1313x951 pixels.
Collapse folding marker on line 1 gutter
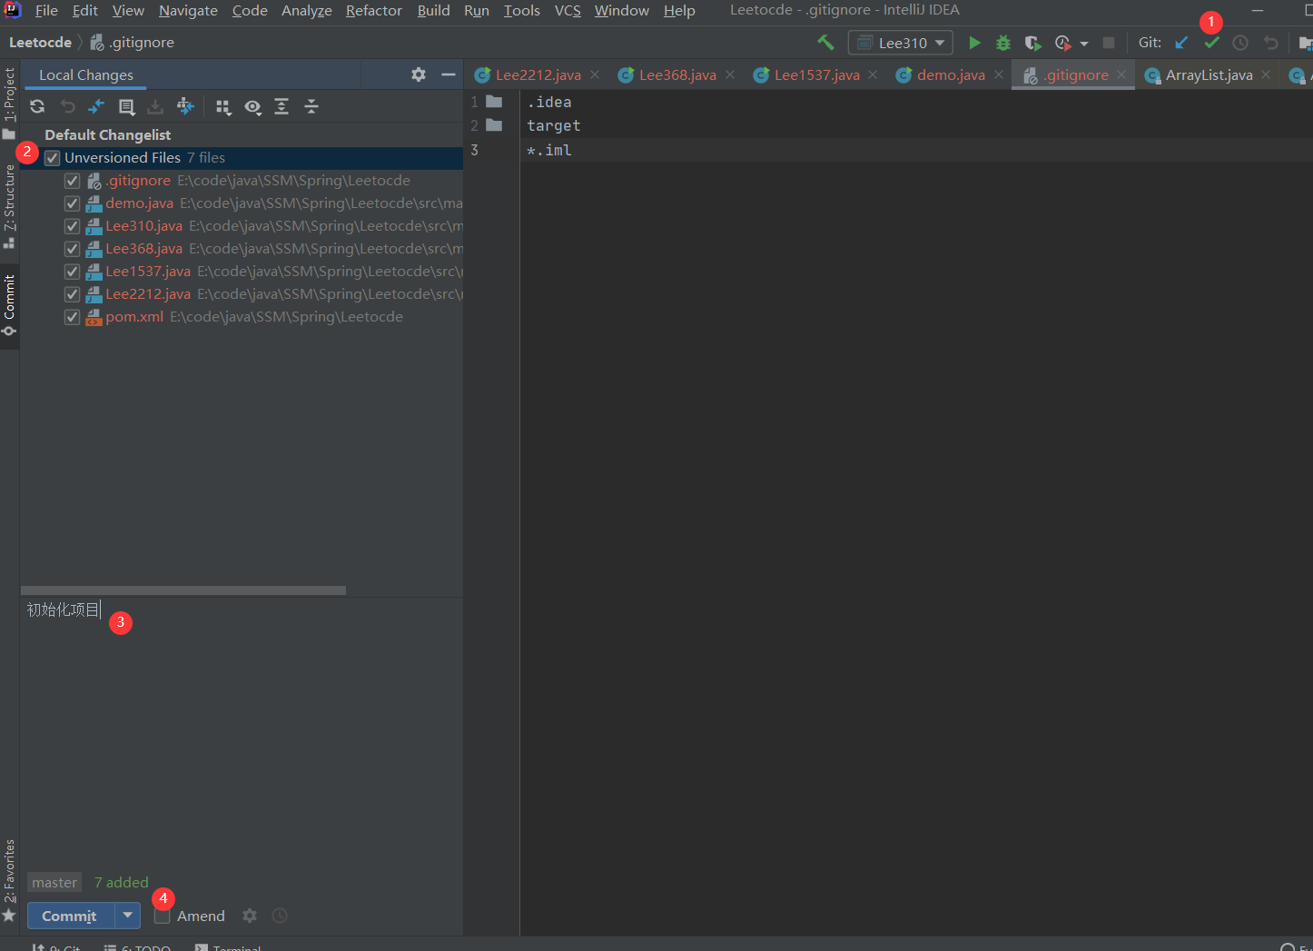494,102
